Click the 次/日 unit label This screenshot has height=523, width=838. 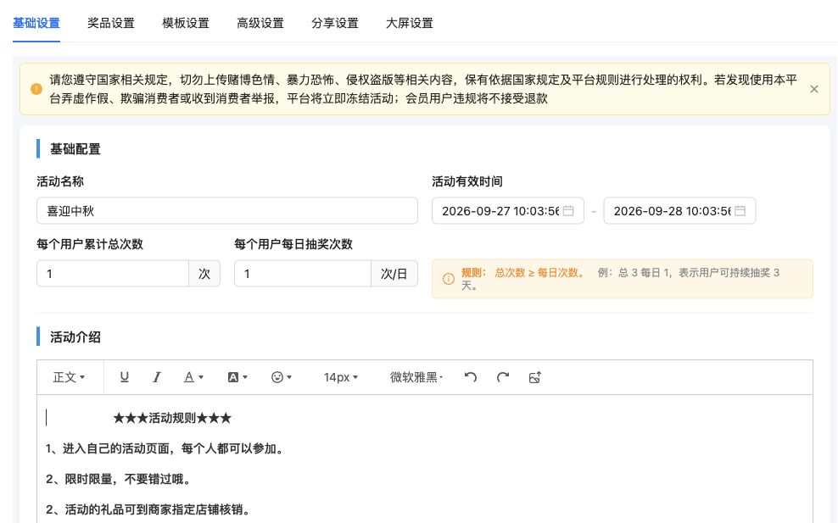(394, 274)
